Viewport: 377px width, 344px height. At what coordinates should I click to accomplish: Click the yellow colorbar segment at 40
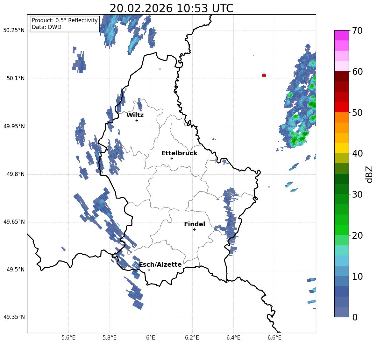pos(341,148)
